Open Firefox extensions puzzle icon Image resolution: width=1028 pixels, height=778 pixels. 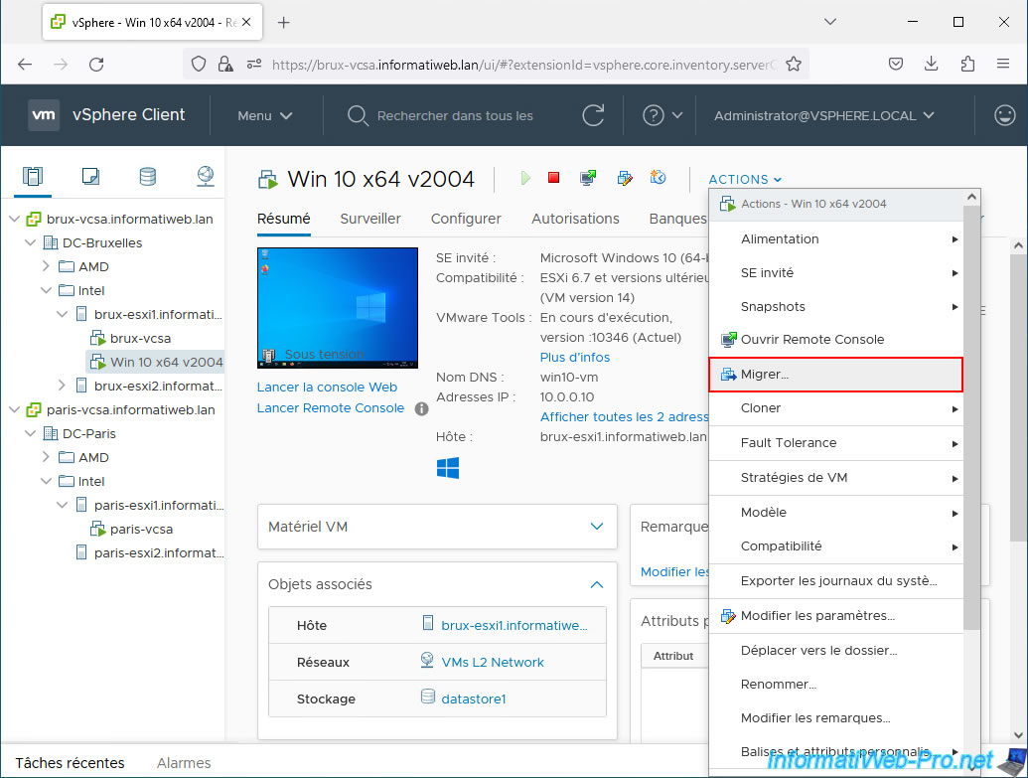click(967, 64)
